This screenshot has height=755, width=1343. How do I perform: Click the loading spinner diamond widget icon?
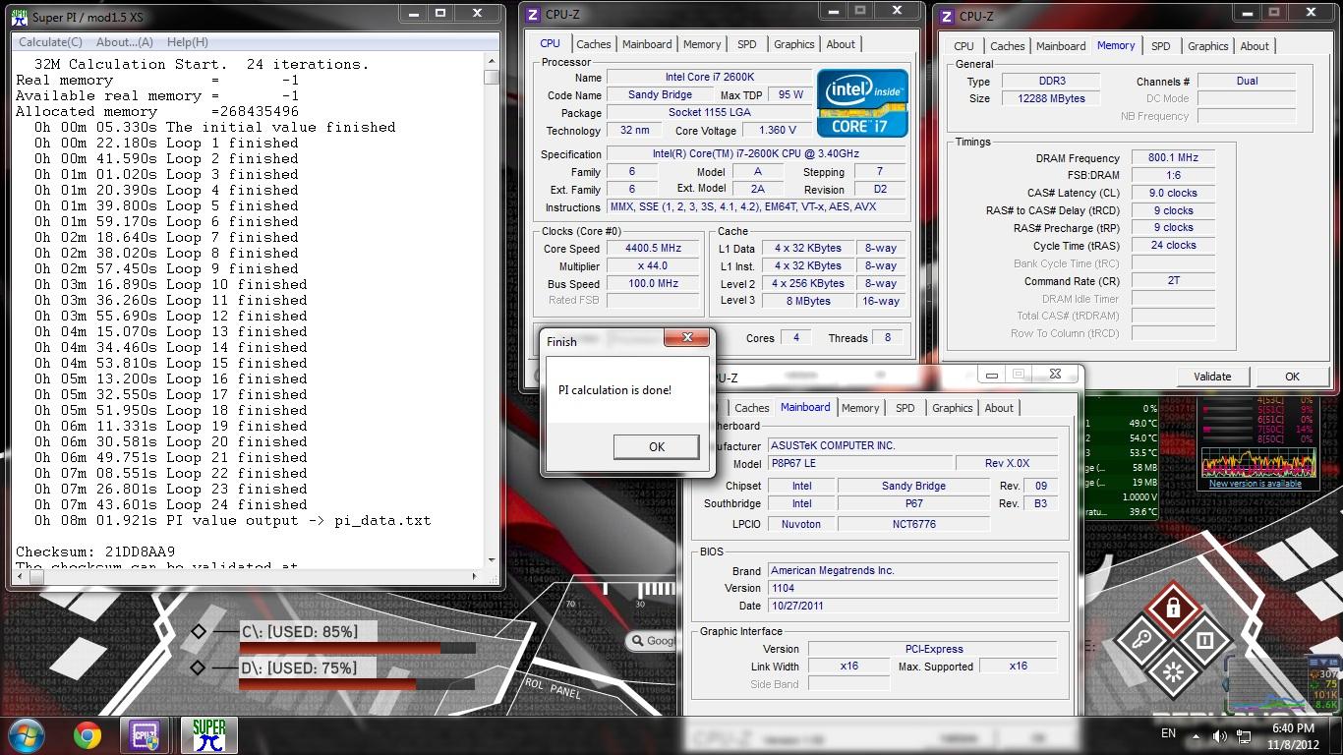click(x=1172, y=672)
